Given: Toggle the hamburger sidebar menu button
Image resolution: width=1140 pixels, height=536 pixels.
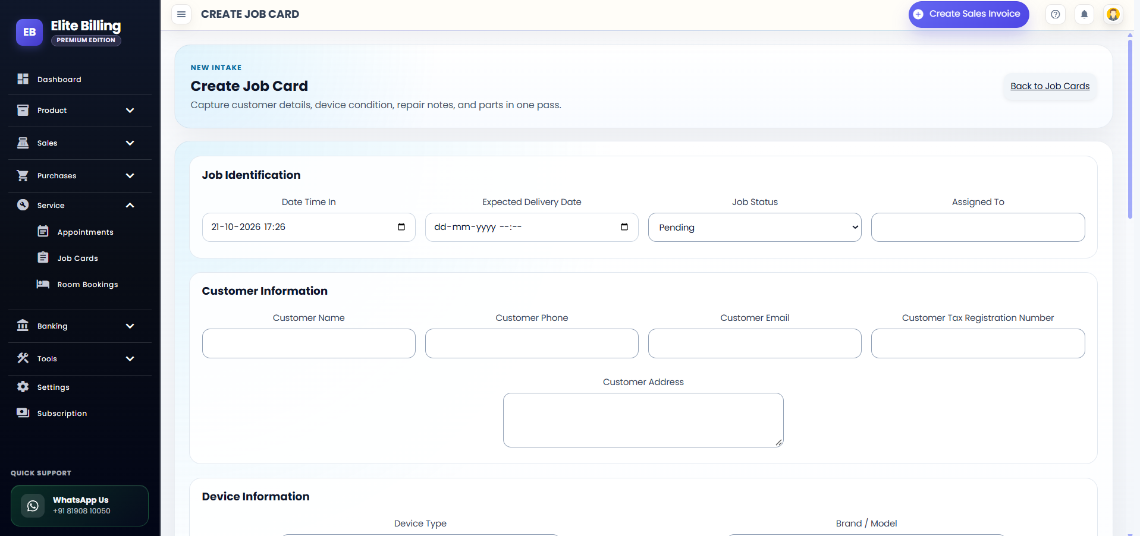Looking at the screenshot, I should tap(181, 14).
